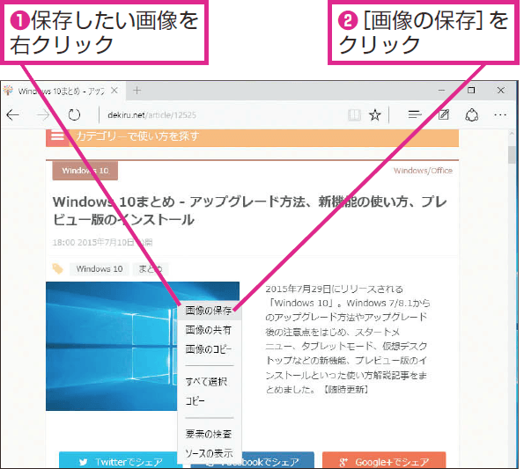Open the Hub lines icon
This screenshot has width=524, height=469.
pyautogui.click(x=415, y=114)
